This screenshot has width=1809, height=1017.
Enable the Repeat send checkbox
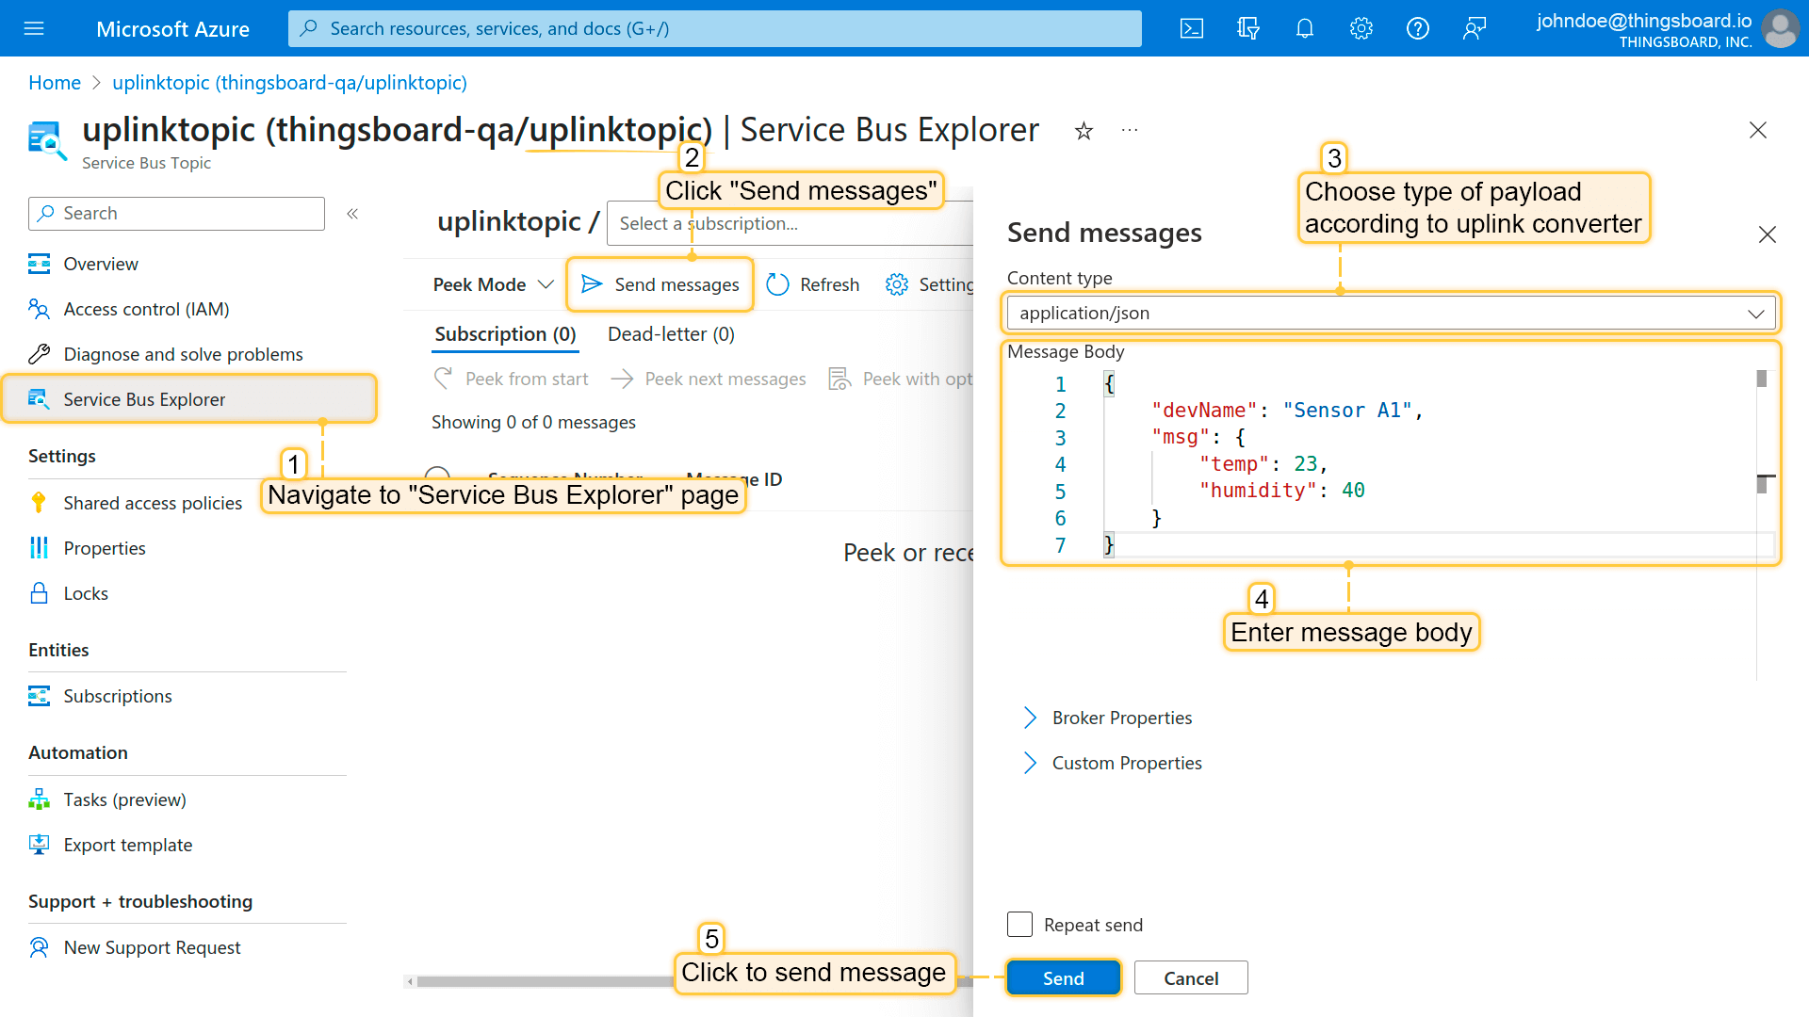(x=1019, y=924)
